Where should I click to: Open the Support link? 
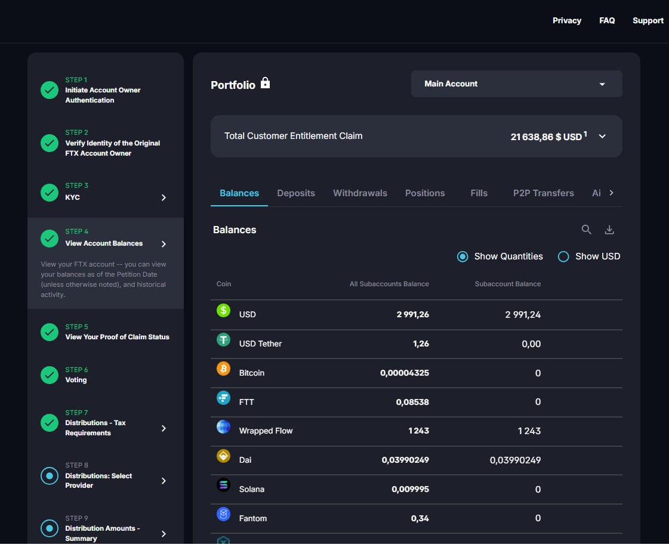coord(648,20)
